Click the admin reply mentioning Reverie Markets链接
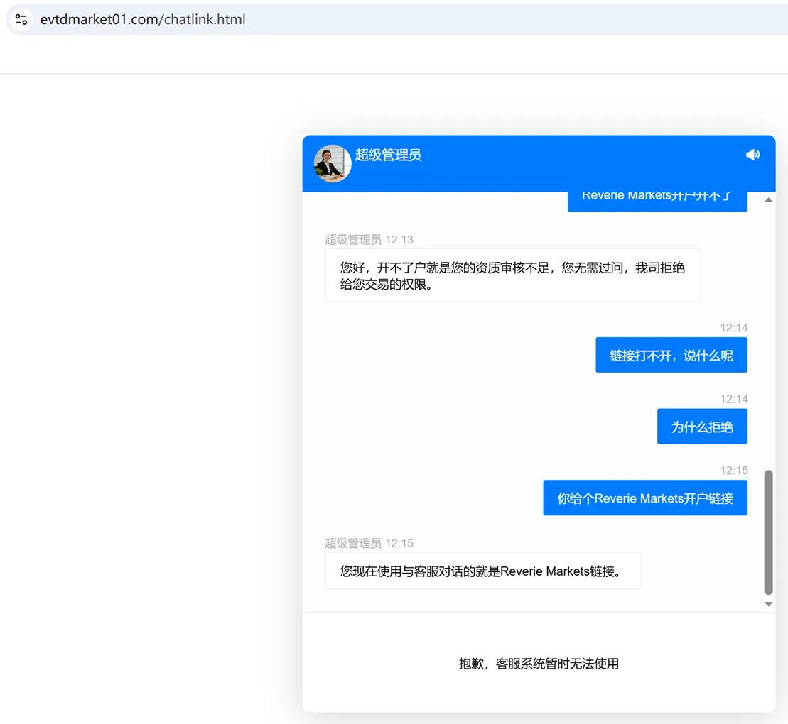This screenshot has height=724, width=788. [x=483, y=571]
